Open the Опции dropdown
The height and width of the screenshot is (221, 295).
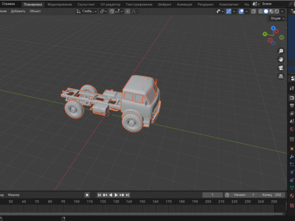click(277, 18)
